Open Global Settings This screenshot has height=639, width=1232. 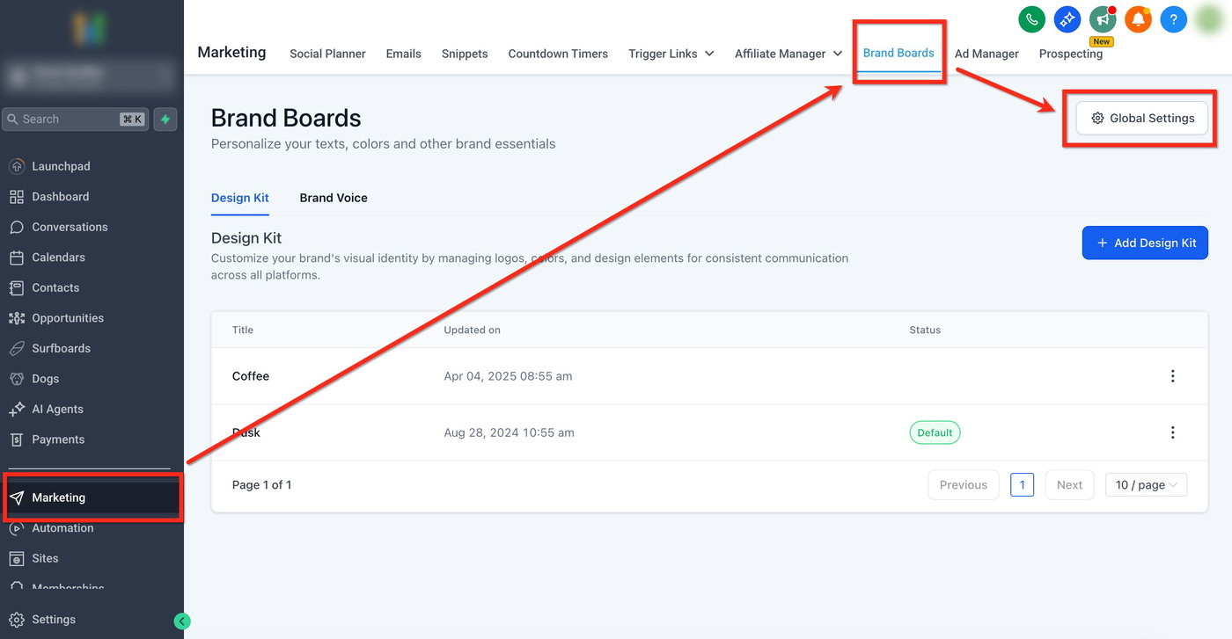coord(1142,118)
